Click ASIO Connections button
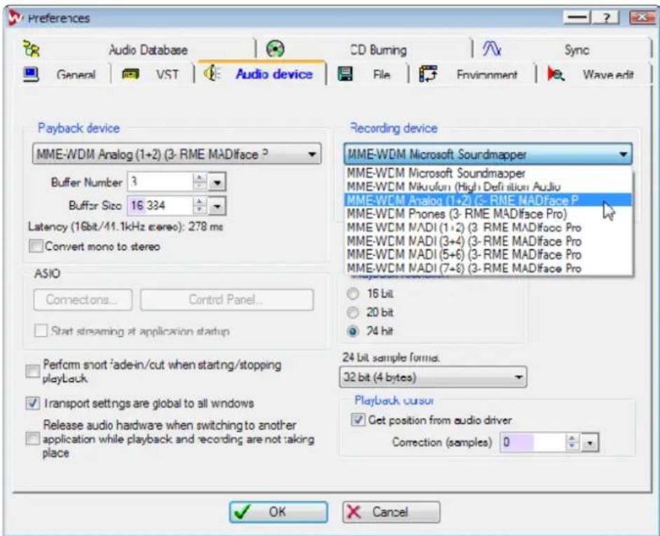 [x=83, y=300]
